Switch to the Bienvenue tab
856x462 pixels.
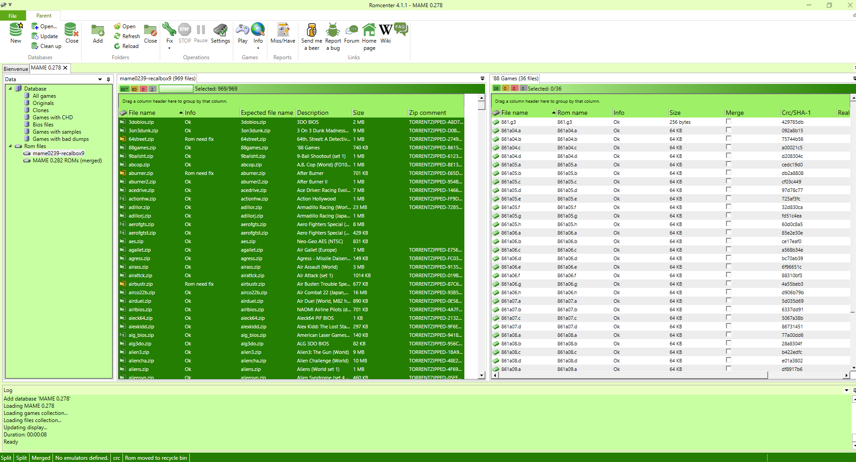(15, 69)
